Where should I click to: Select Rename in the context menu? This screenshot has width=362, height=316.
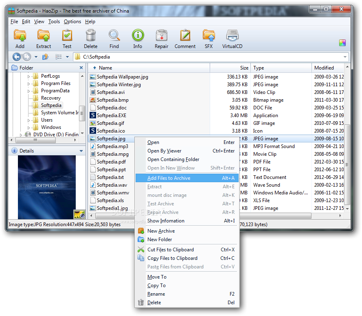pyautogui.click(x=187, y=294)
